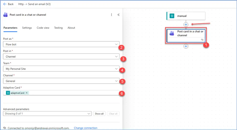Image resolution: width=237 pixels, height=130 pixels.
Task: Click the connection link icon on action card
Action: point(202,40)
